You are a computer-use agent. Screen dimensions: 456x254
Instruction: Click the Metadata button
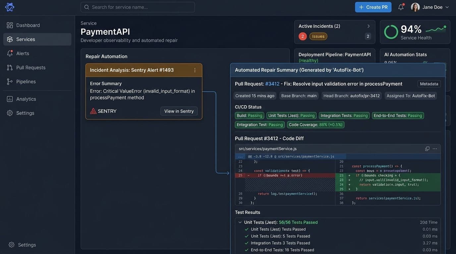pos(429,84)
